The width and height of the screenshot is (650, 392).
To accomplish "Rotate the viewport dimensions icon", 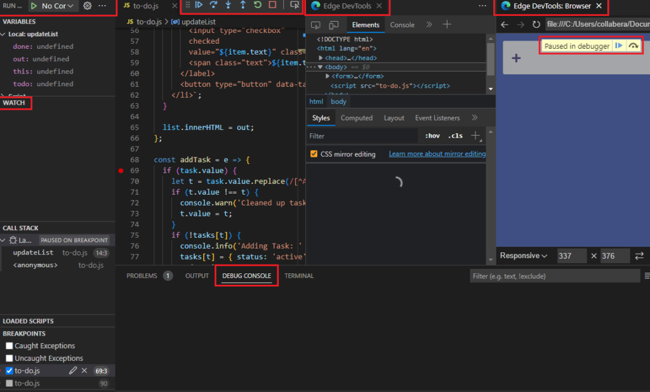I will coord(639,256).
